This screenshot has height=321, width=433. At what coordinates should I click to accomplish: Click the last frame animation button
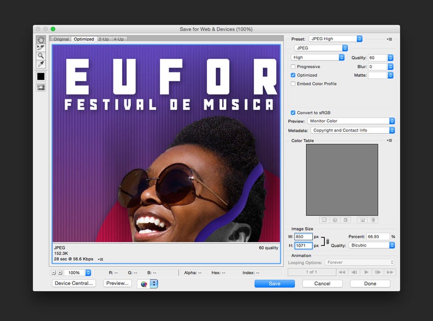coord(390,272)
